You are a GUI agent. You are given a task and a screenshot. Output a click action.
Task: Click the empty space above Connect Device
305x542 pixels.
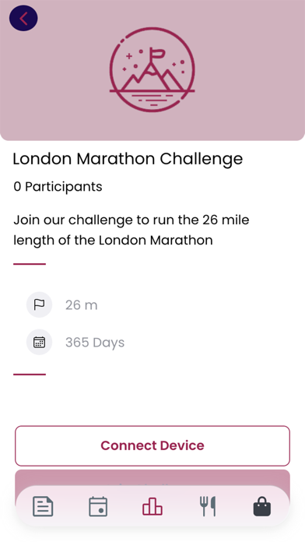[x=152, y=401]
